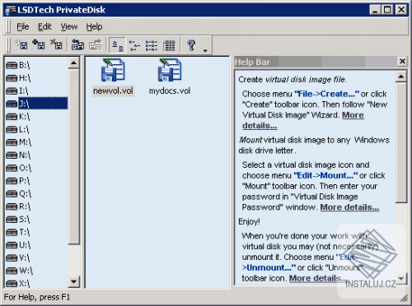Close the Help Bar panel

pos(402,61)
